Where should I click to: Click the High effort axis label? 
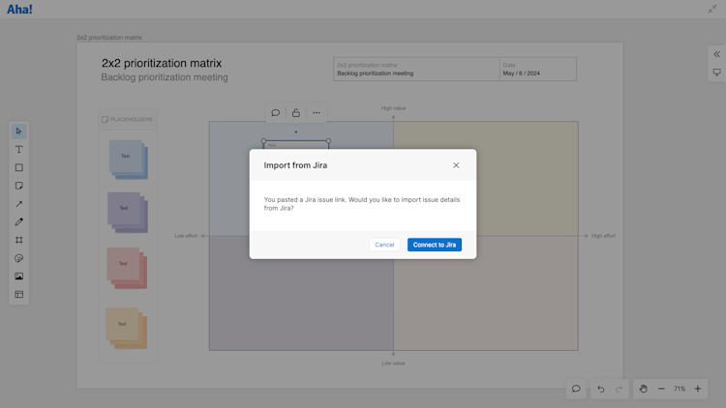[603, 236]
